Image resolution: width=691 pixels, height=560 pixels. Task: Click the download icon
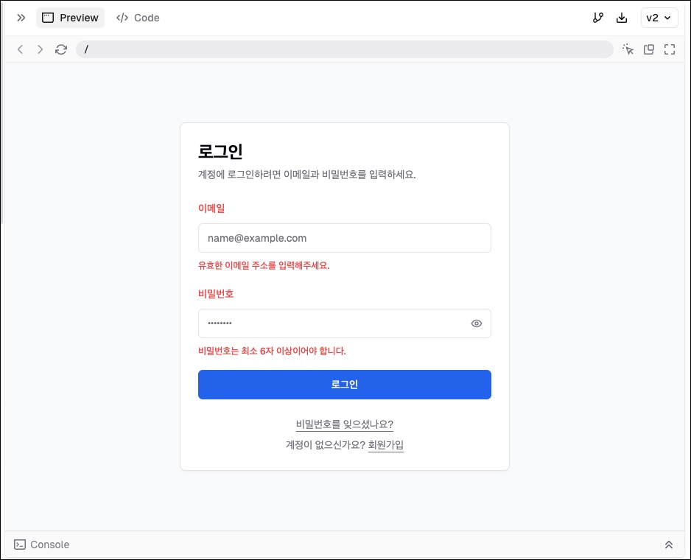pyautogui.click(x=621, y=18)
